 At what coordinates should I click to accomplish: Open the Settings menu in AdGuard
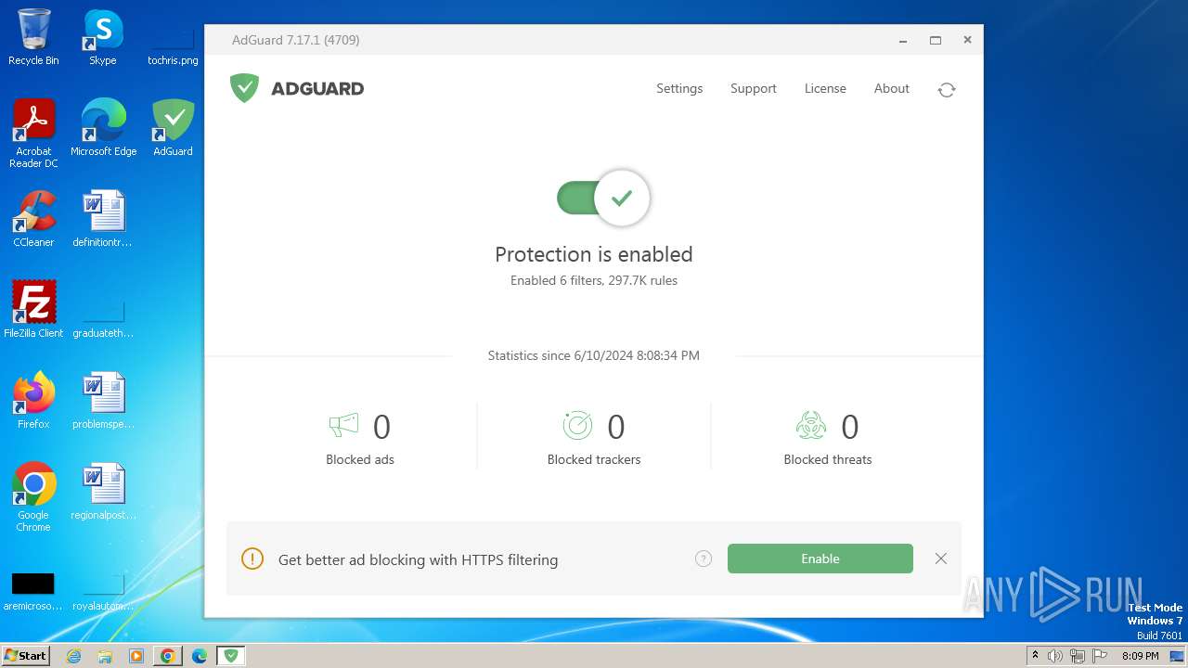click(x=679, y=89)
